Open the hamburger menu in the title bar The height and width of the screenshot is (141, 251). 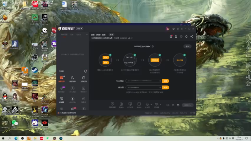click(x=182, y=29)
